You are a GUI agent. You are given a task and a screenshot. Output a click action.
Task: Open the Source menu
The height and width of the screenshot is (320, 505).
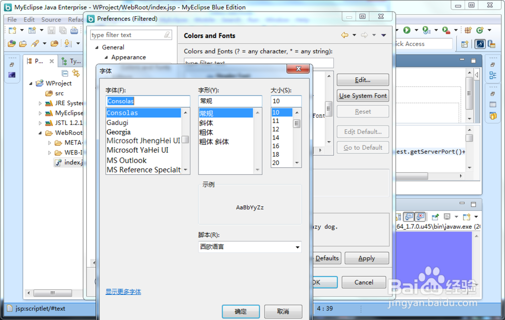(51, 20)
